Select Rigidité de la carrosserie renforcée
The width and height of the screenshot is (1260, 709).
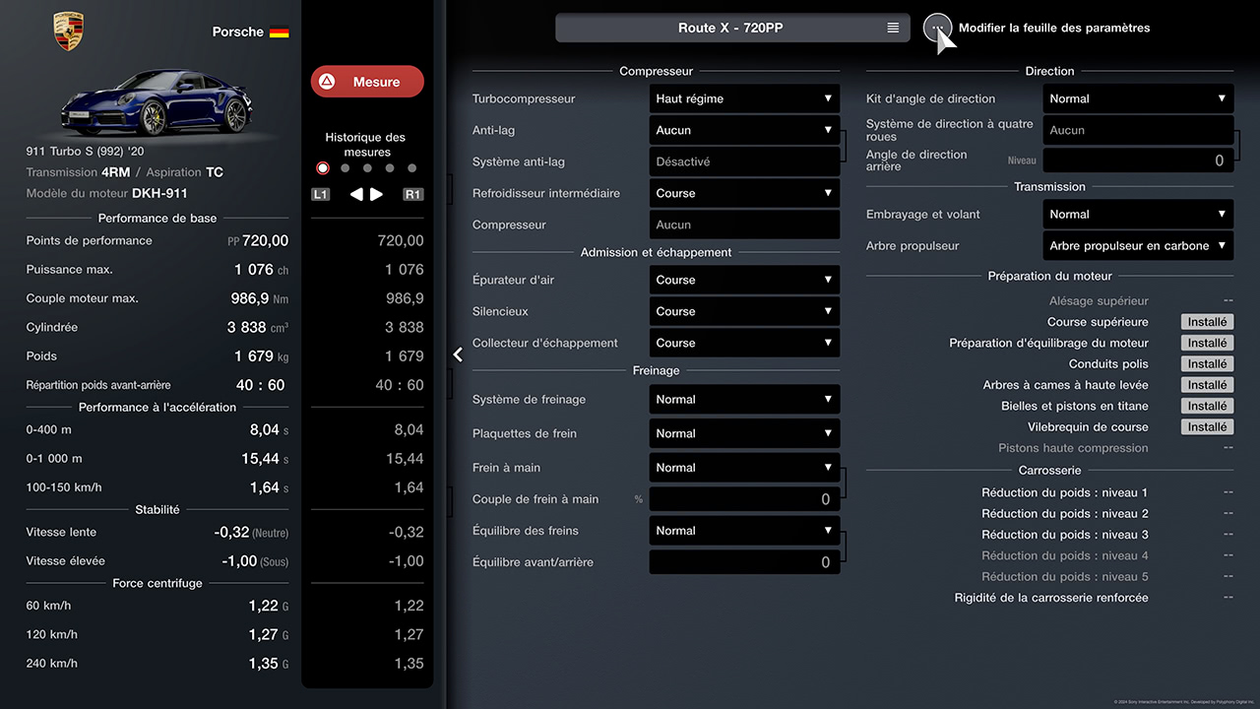click(x=1049, y=598)
